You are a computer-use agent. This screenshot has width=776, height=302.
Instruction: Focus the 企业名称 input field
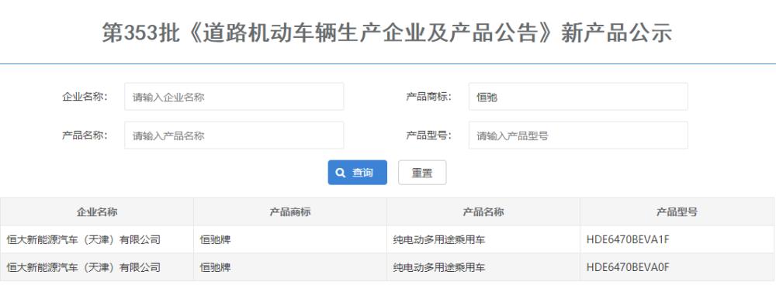(234, 97)
